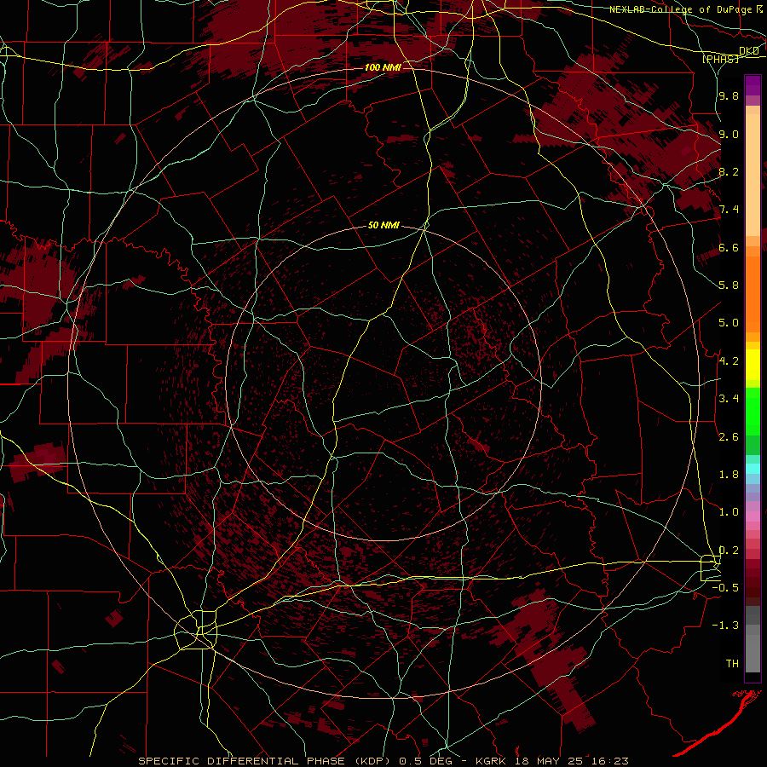
Task: Pick the bright green band on color scale
Action: point(753,412)
